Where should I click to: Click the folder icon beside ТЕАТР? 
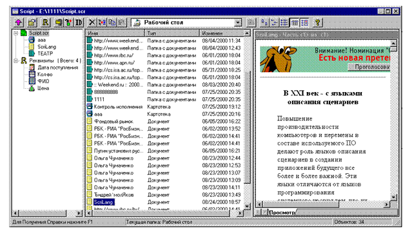(32, 53)
